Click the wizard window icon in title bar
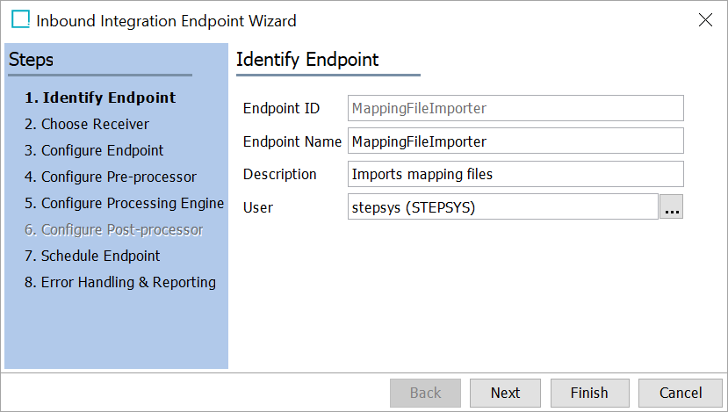 [20, 19]
